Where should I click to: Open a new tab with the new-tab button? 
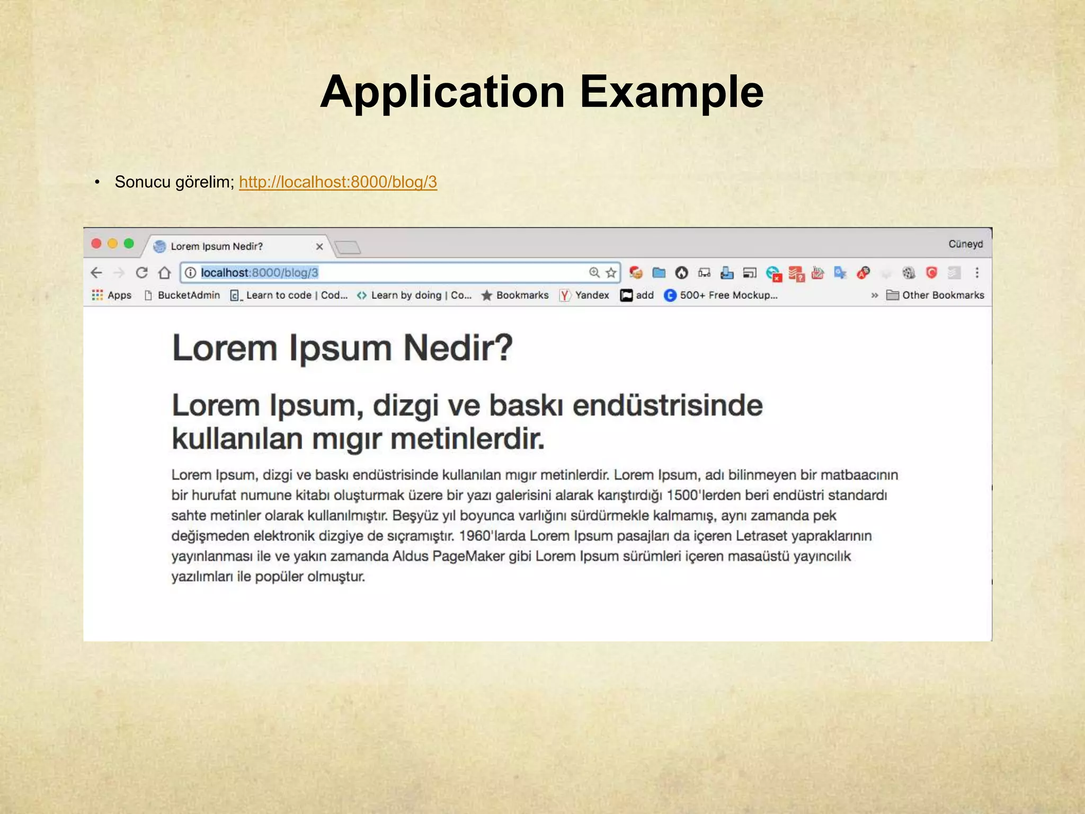coord(348,247)
